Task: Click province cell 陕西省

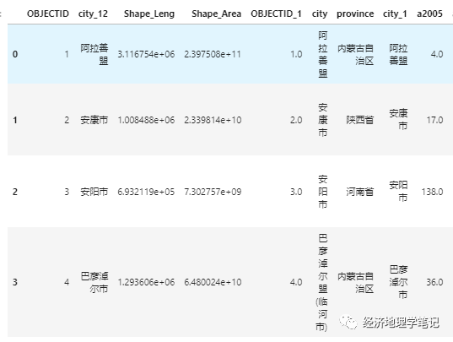Action: [x=359, y=120]
